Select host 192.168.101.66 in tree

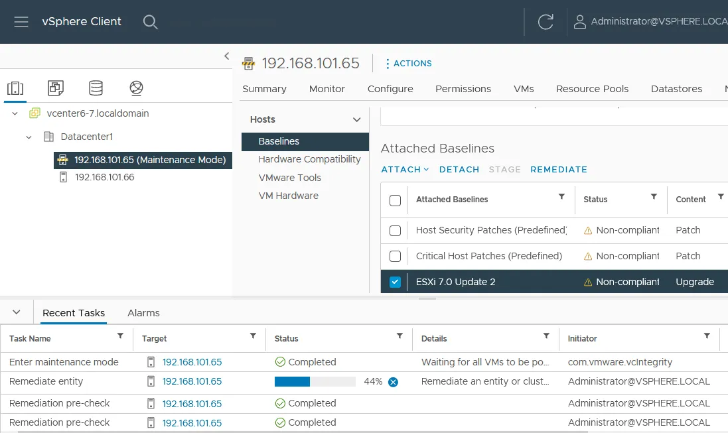pos(104,177)
